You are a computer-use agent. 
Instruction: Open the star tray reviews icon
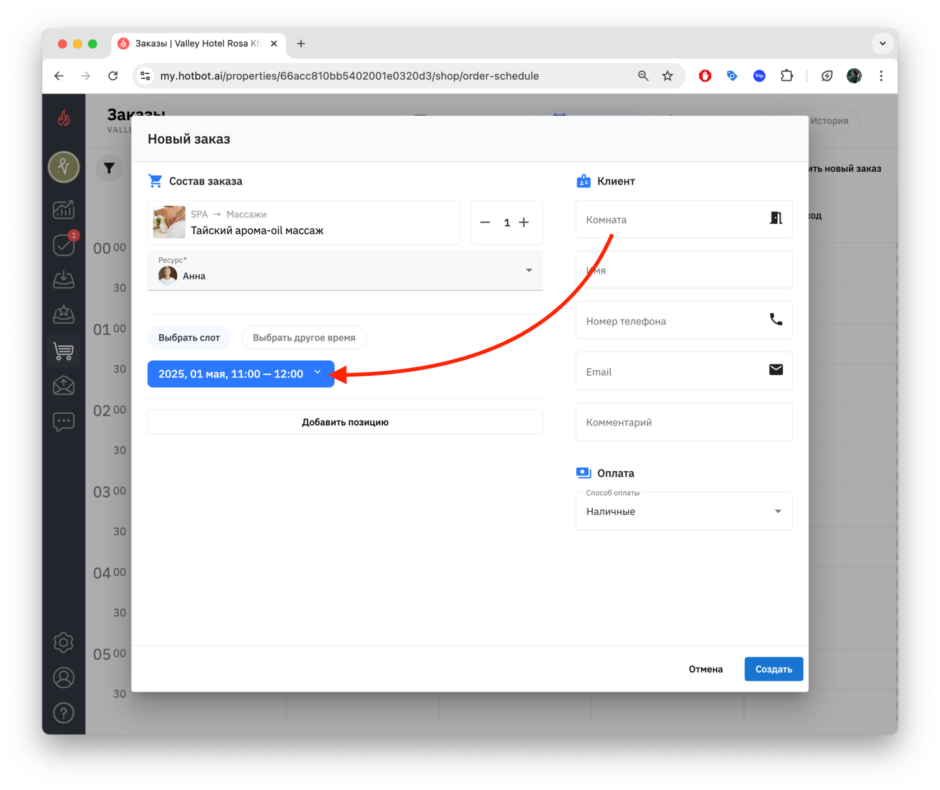(64, 315)
